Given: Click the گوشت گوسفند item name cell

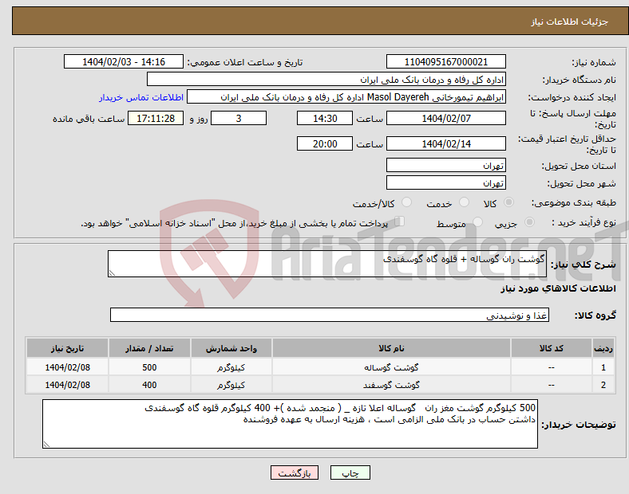Looking at the screenshot, I should tap(391, 385).
